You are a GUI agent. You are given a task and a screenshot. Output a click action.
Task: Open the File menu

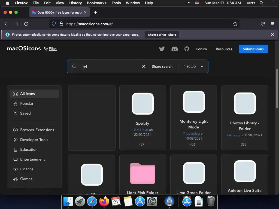(x=36, y=3)
